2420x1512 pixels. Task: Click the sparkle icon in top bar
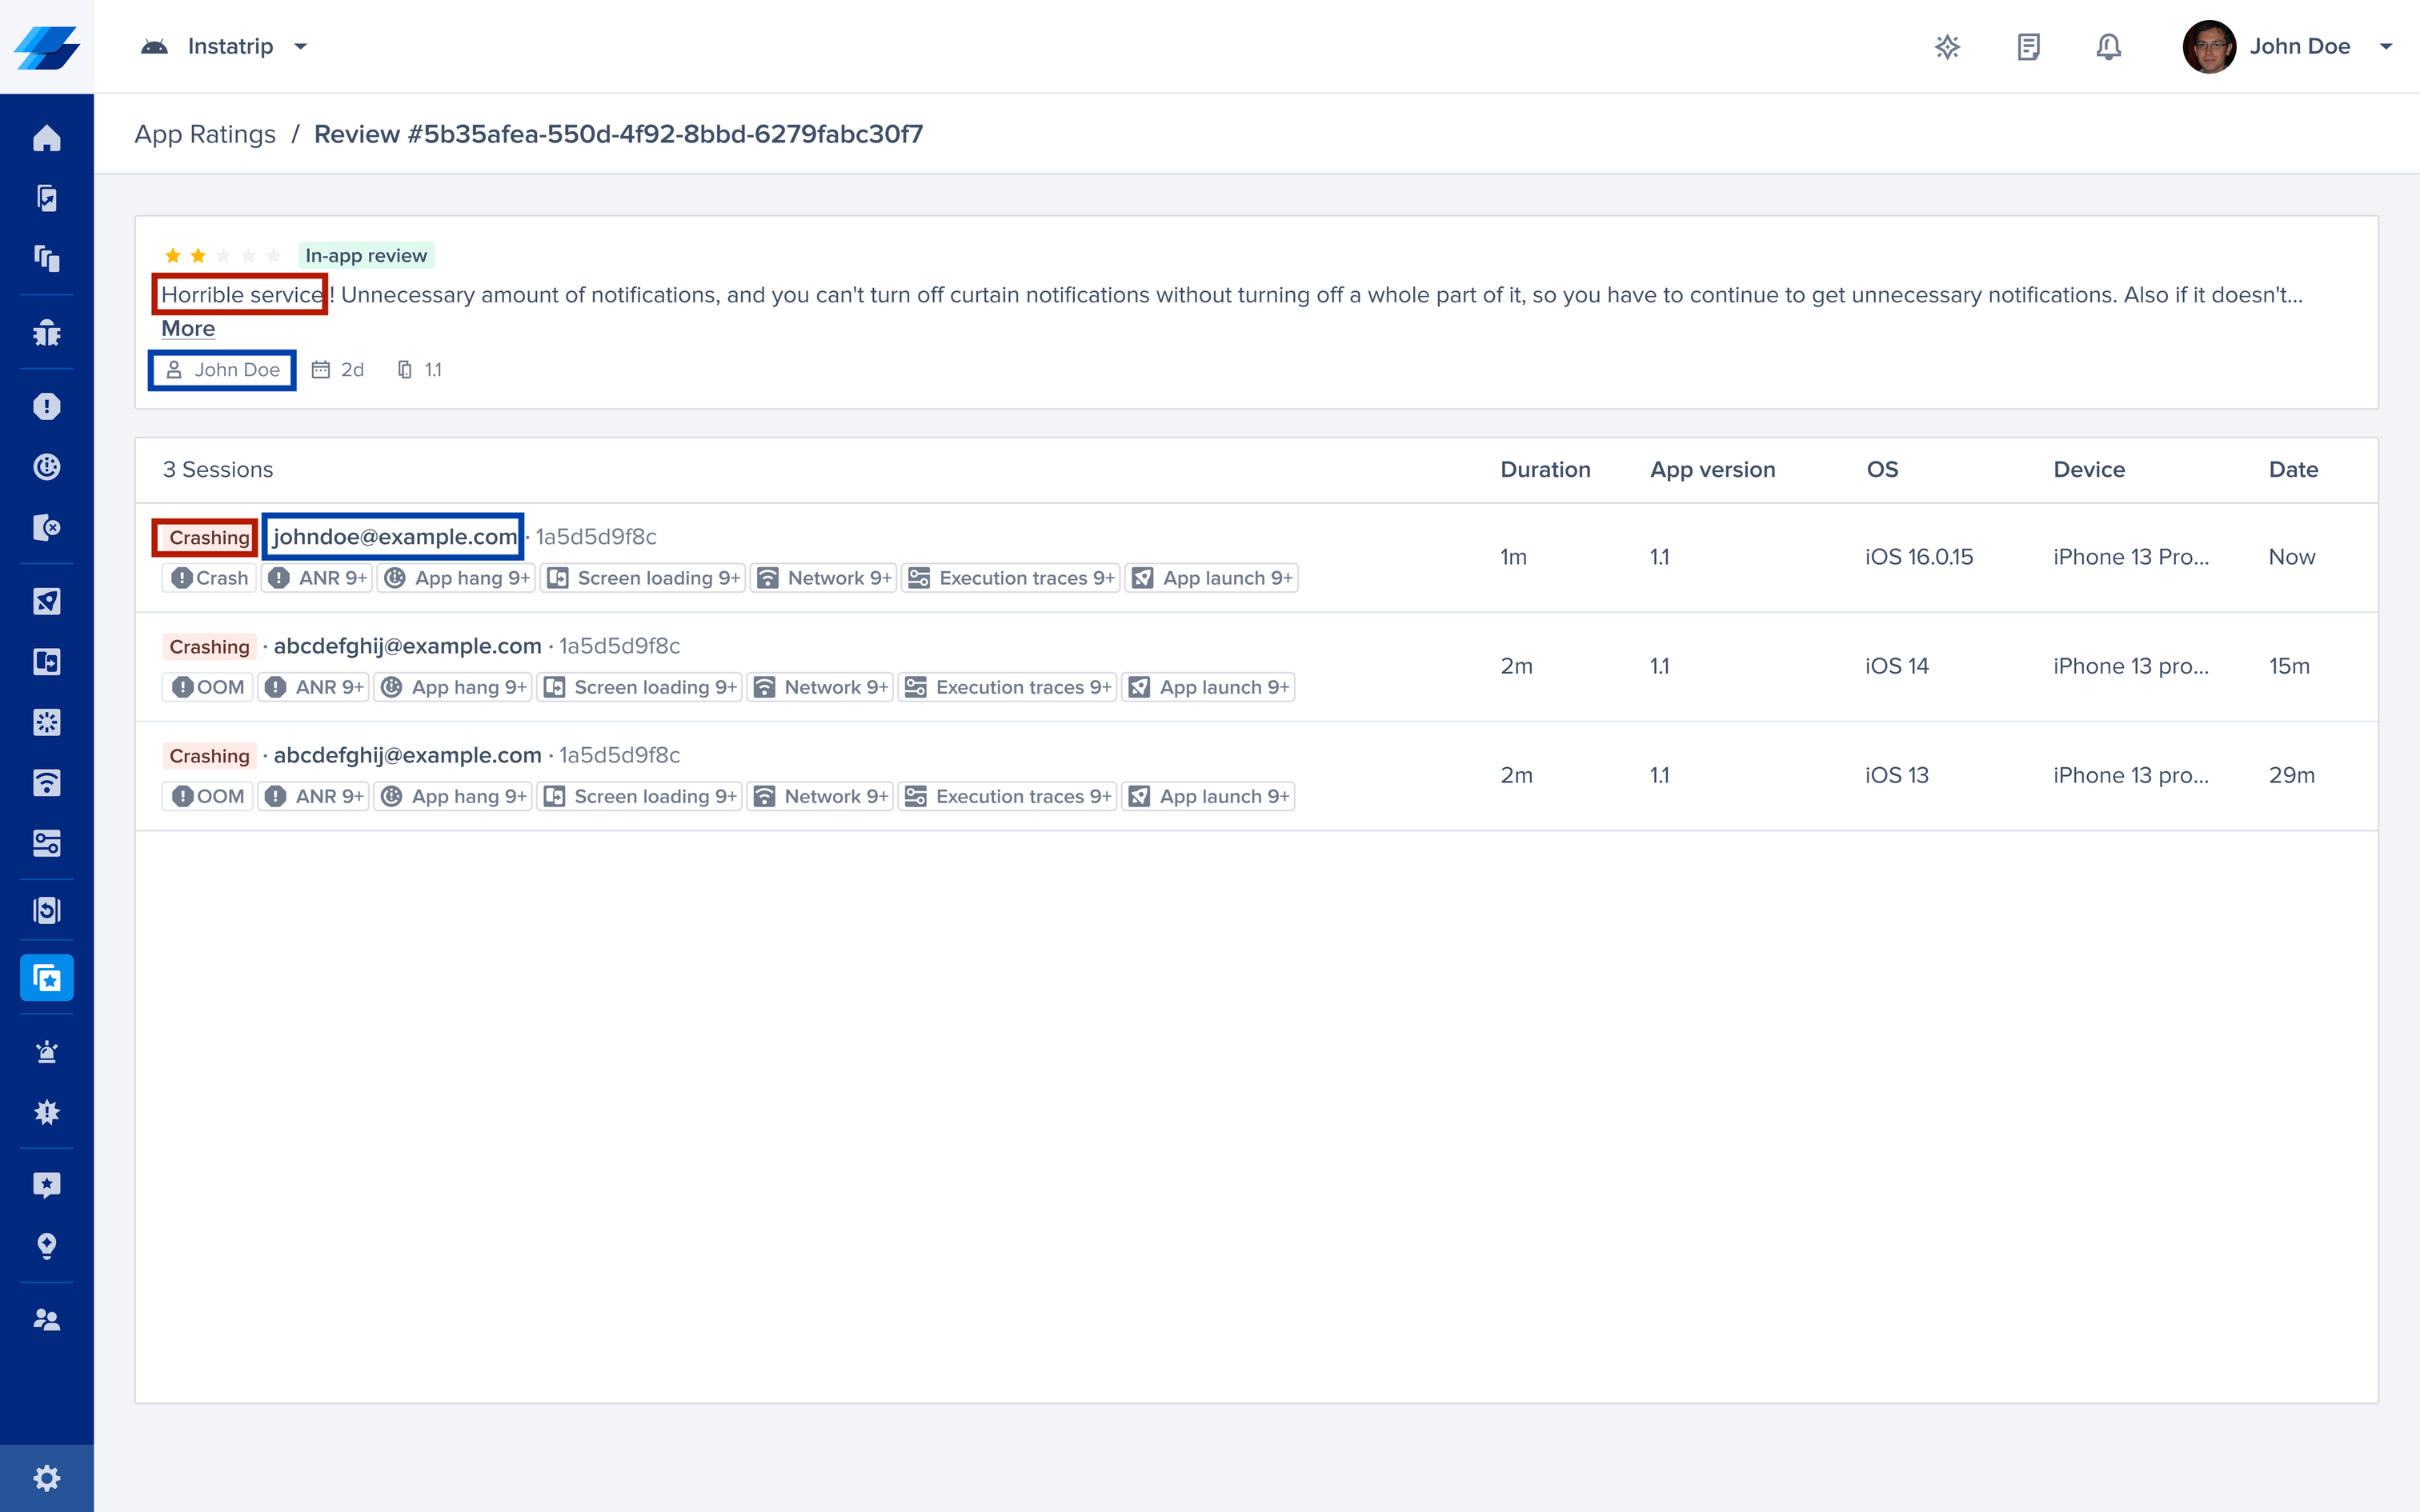[x=1947, y=47]
